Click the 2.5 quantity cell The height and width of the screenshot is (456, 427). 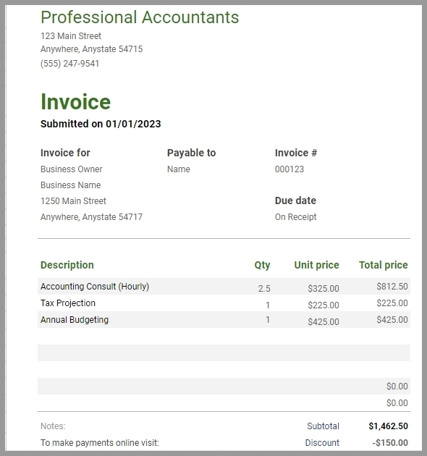pos(264,289)
